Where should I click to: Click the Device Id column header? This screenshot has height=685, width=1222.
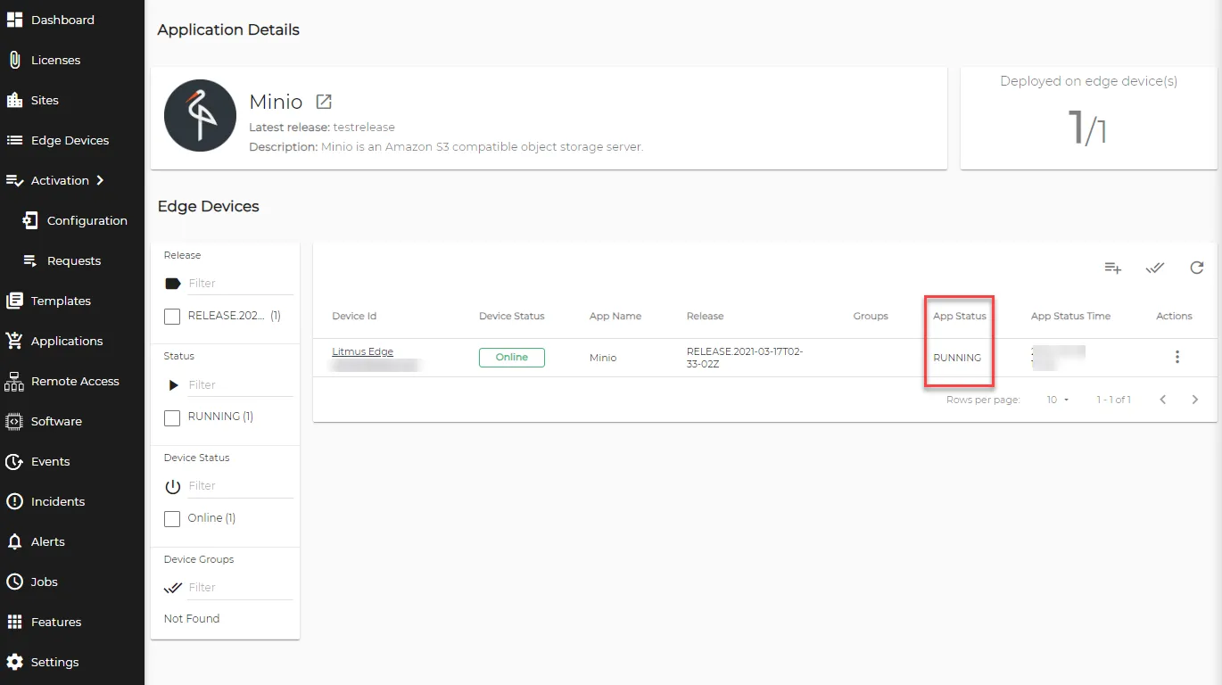coord(354,316)
